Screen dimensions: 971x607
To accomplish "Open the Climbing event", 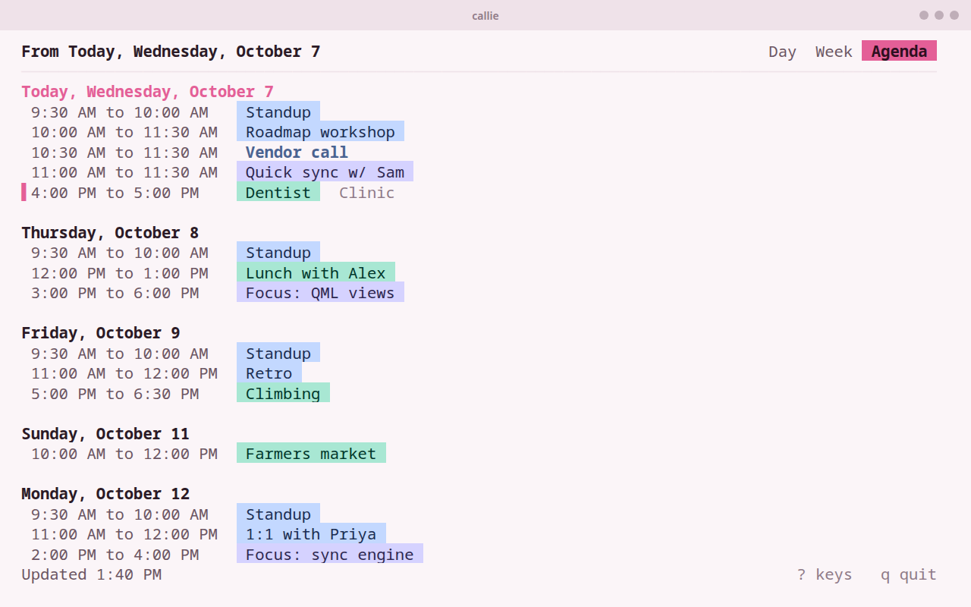I will click(x=283, y=394).
